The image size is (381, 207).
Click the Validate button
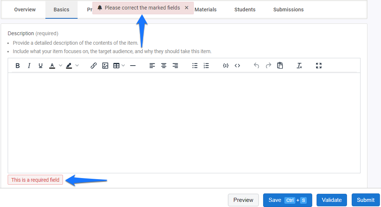pos(332,200)
